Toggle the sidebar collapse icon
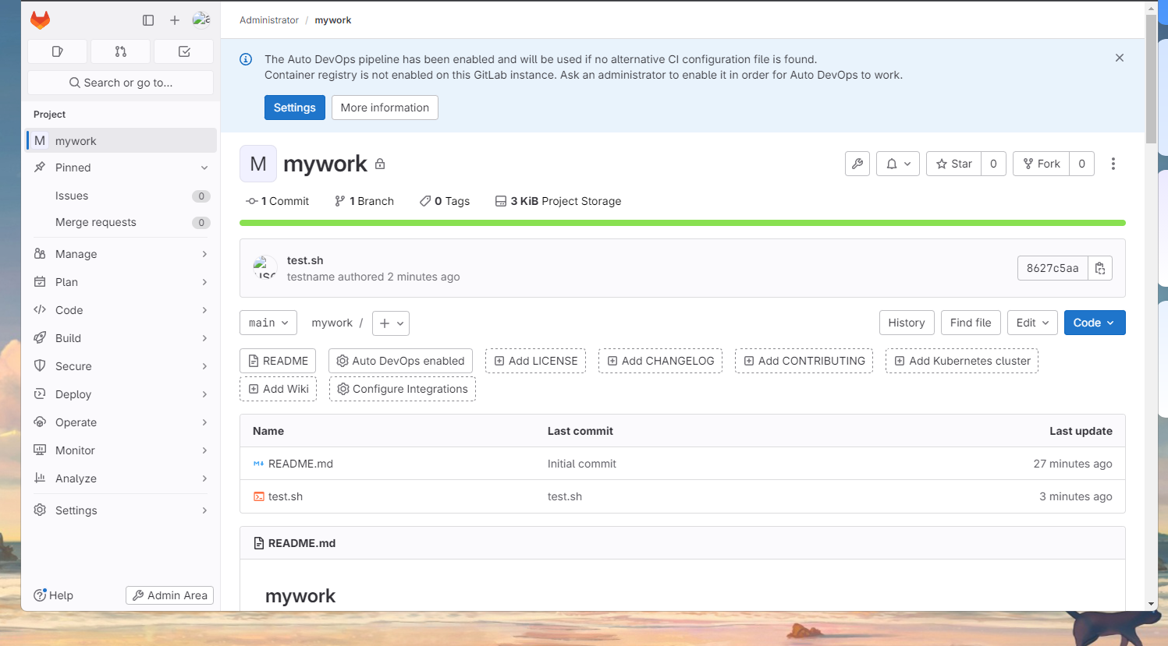The width and height of the screenshot is (1168, 646). pos(148,20)
